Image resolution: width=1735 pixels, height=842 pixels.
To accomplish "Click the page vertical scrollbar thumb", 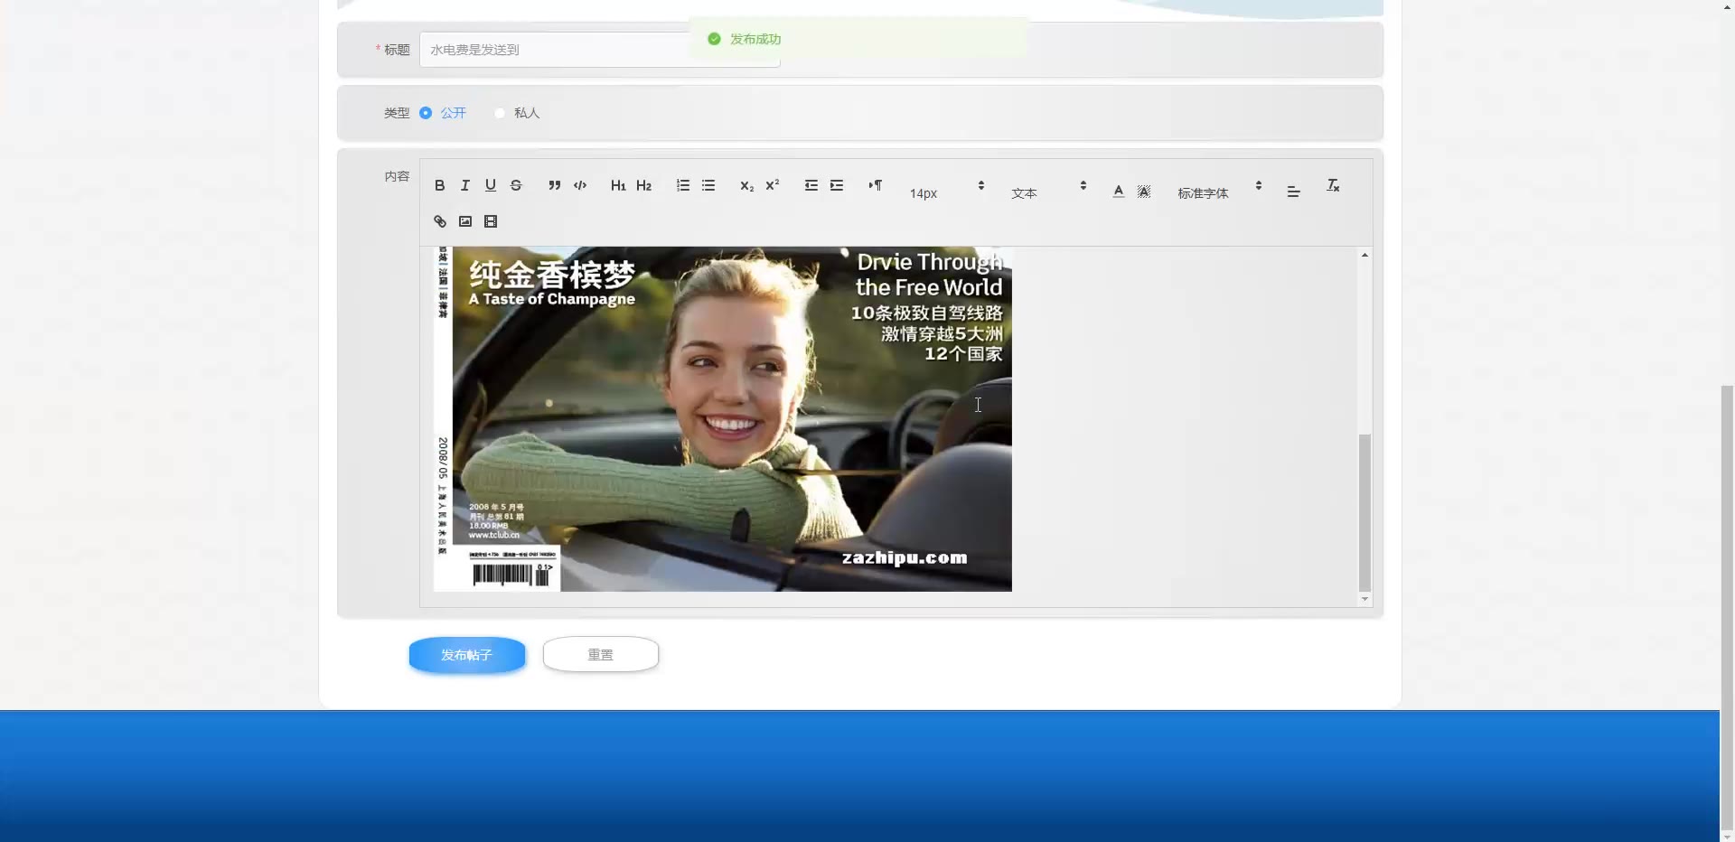I will (x=1727, y=606).
